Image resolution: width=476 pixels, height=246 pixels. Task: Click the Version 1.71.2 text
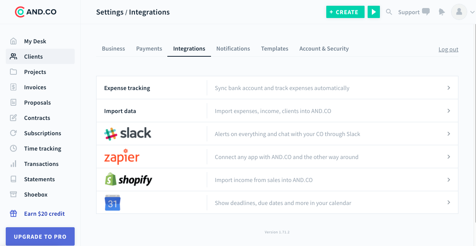pos(277,232)
